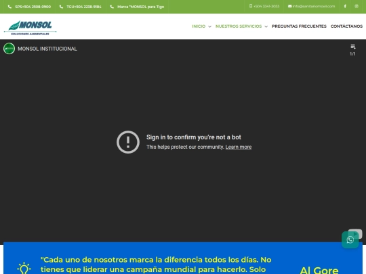The height and width of the screenshot is (274, 366).
Task: Click the Al Gore author text
Action: click(x=319, y=270)
